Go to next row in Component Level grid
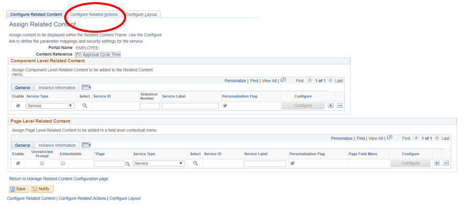Image resolution: width=464 pixels, height=206 pixels. tap(331, 80)
